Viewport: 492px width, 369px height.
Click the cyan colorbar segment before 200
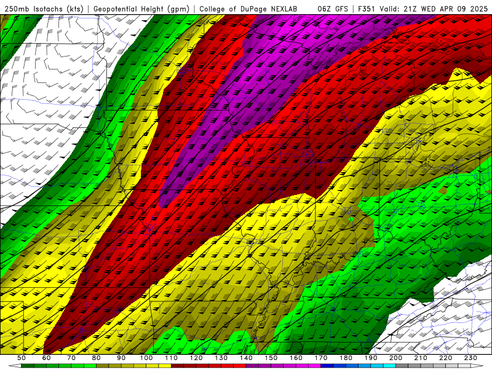[x=389, y=366]
